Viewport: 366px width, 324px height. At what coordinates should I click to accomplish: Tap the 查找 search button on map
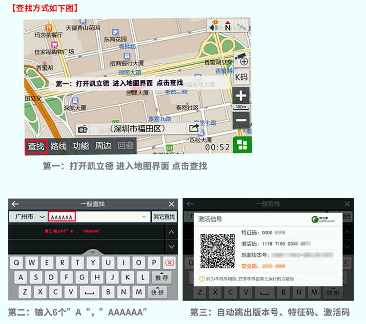coord(36,147)
